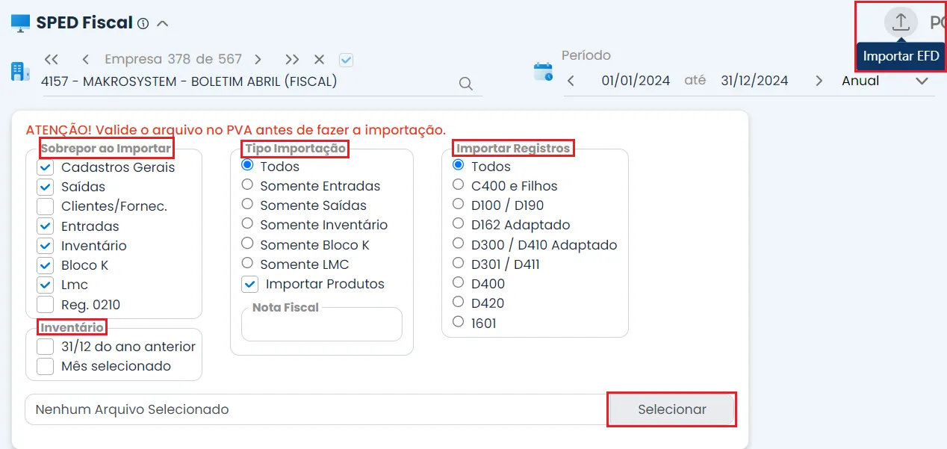Go to next period arrow
This screenshot has width=947, height=449.
(819, 81)
